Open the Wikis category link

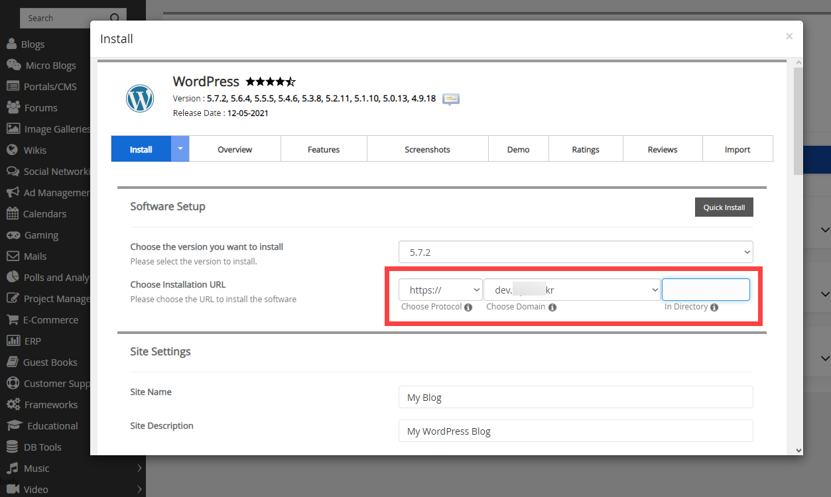(x=35, y=150)
